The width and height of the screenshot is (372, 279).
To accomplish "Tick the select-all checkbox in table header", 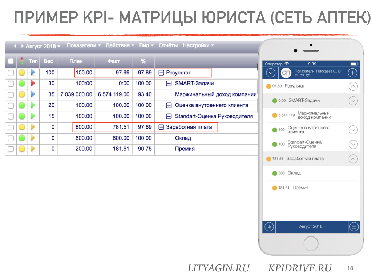I will (11, 61).
